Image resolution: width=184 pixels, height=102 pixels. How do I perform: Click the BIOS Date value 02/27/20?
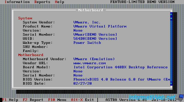pyautogui.click(x=83, y=83)
